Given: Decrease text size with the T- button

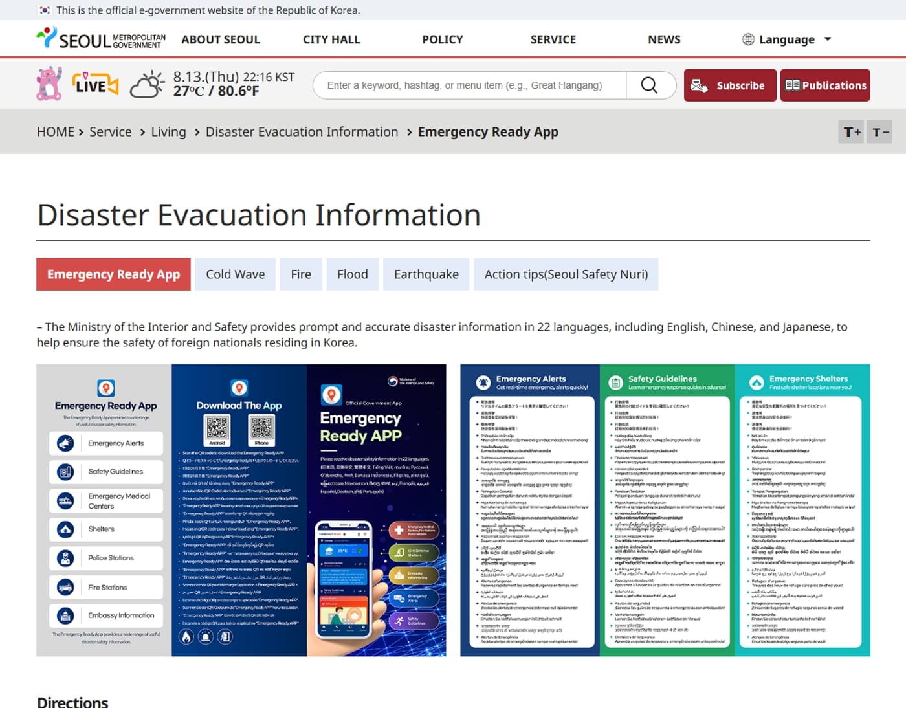Looking at the screenshot, I should tap(879, 132).
